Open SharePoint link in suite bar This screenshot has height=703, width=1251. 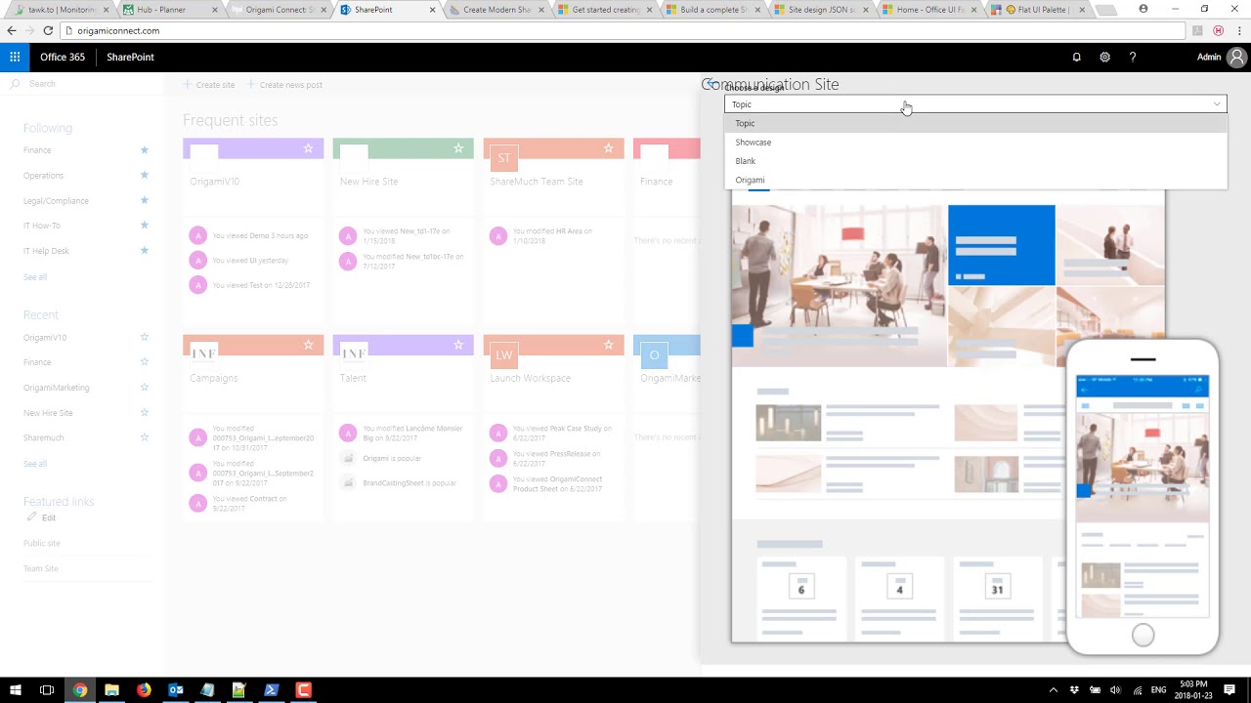130,57
